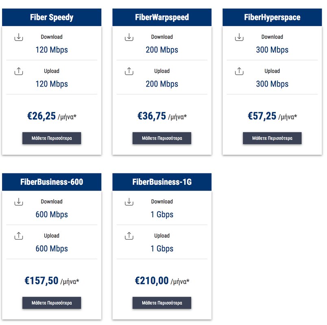The height and width of the screenshot is (325, 327).
Task: Click the €210,00 FiberBusiness-1G price
Action: tap(152, 280)
